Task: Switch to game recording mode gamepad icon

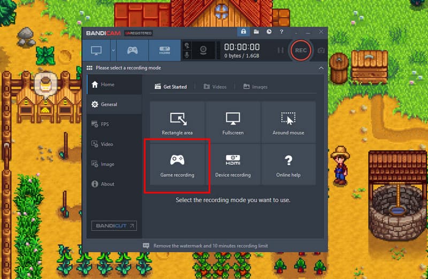Action: tap(132, 50)
